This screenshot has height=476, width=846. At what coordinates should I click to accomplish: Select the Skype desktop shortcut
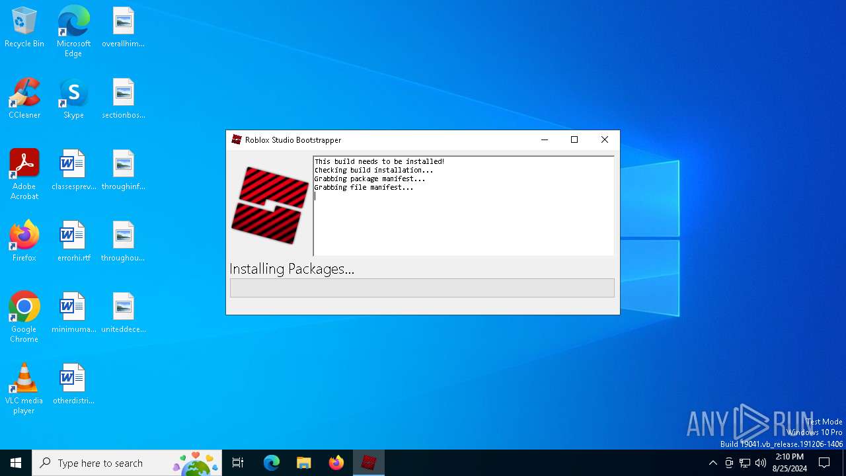(x=73, y=99)
